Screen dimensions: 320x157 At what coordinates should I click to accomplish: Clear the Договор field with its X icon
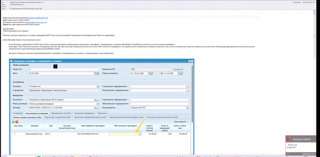point(95,108)
